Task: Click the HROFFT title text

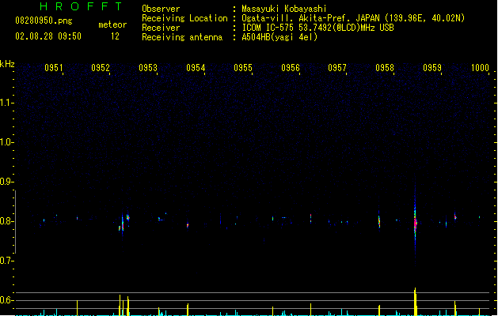Action: click(81, 6)
